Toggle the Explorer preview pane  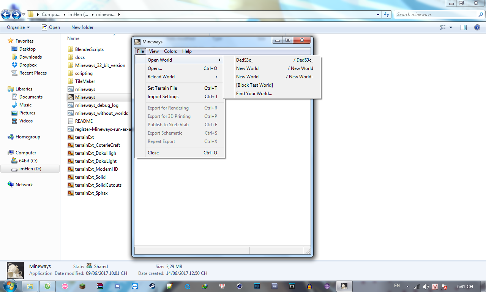[463, 27]
